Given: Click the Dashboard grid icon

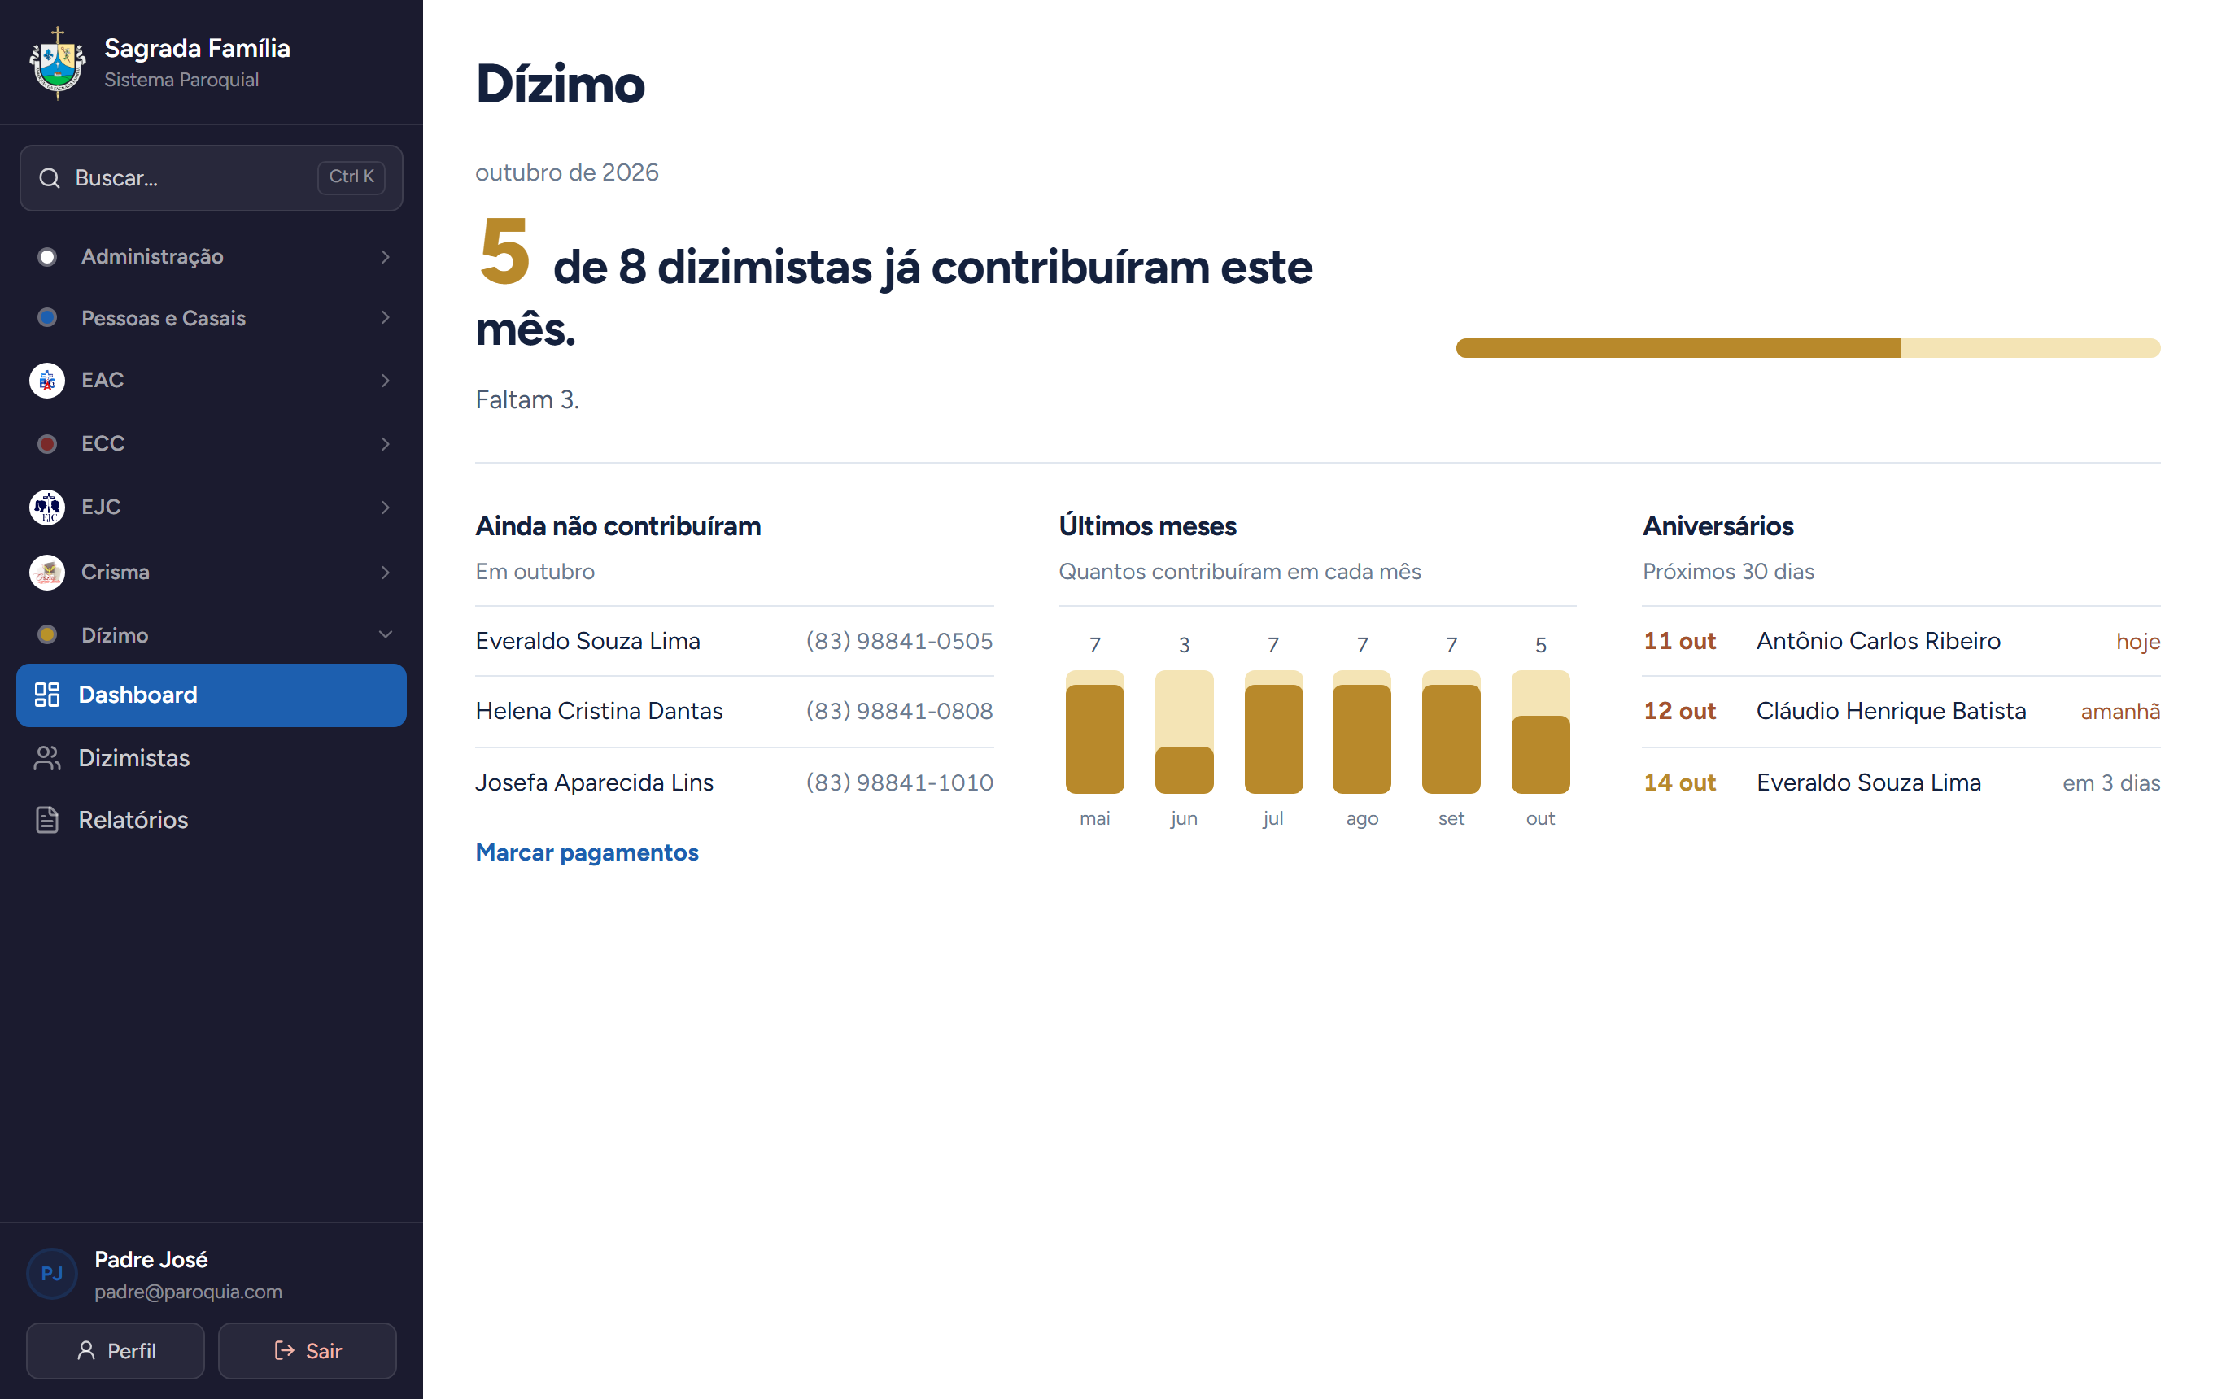Looking at the screenshot, I should 47,695.
